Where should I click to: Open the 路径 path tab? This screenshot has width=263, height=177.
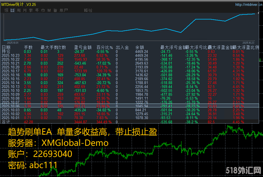pyautogui.click(x=88, y=10)
